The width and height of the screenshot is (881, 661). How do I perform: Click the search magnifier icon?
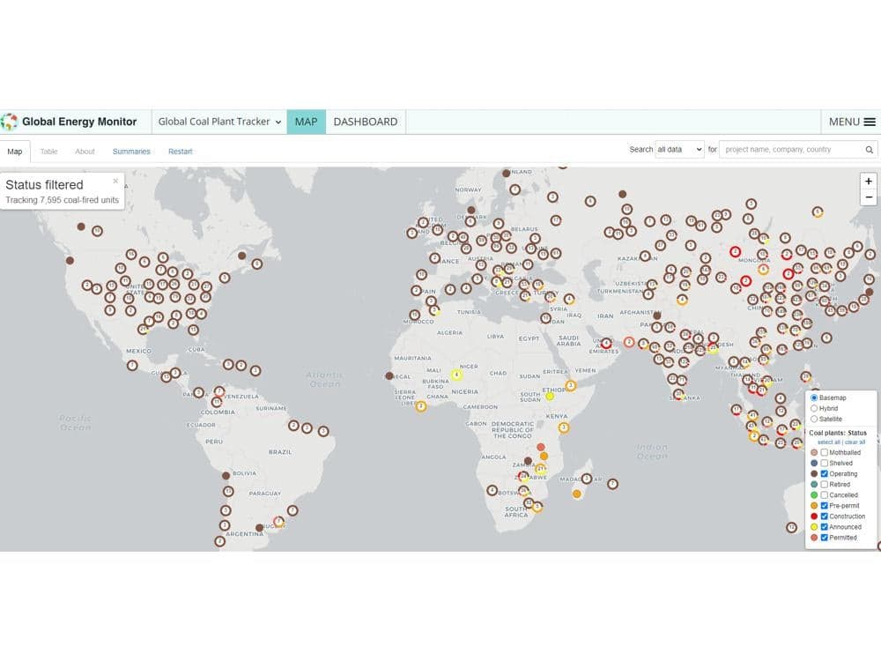[x=869, y=150]
